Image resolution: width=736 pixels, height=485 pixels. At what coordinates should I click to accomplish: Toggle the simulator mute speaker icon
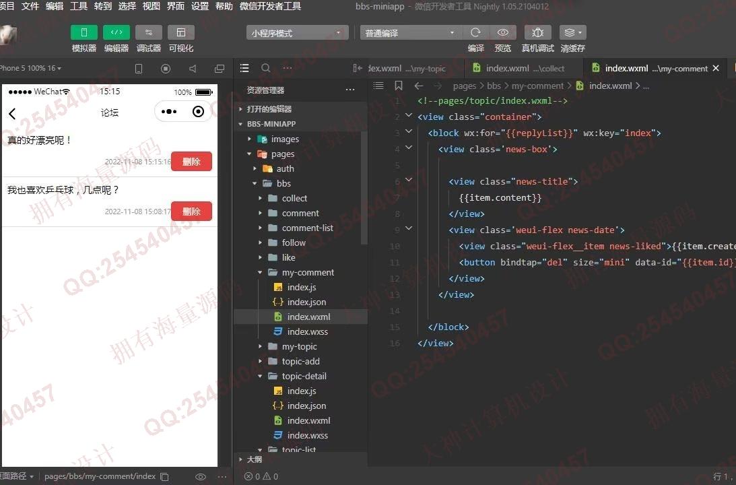click(193, 69)
